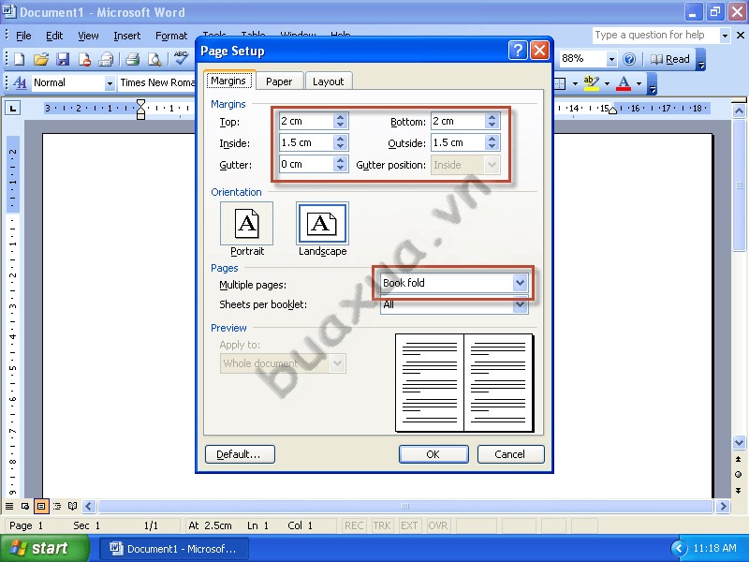This screenshot has width=749, height=562.
Task: Open the Outside Border dropdown arrow
Action: [575, 83]
